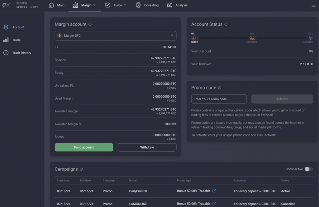319x207 pixels.
Task: Click the Campaigns info icon
Action: coord(81,169)
